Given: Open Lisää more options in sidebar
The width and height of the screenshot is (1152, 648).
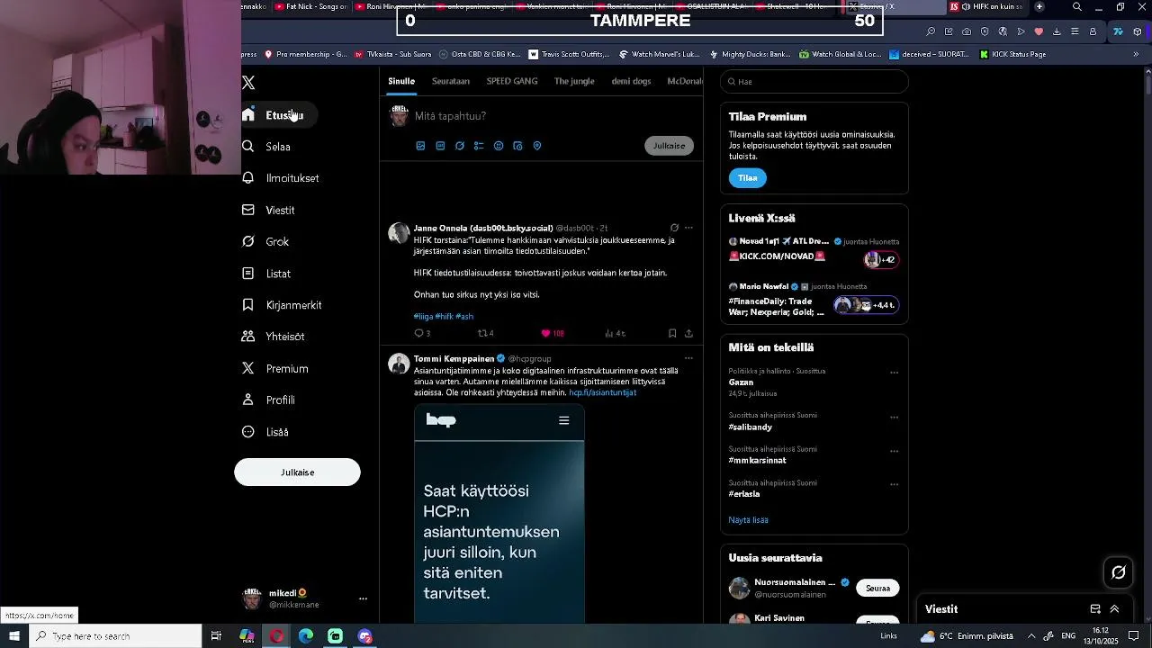Looking at the screenshot, I should [265, 432].
